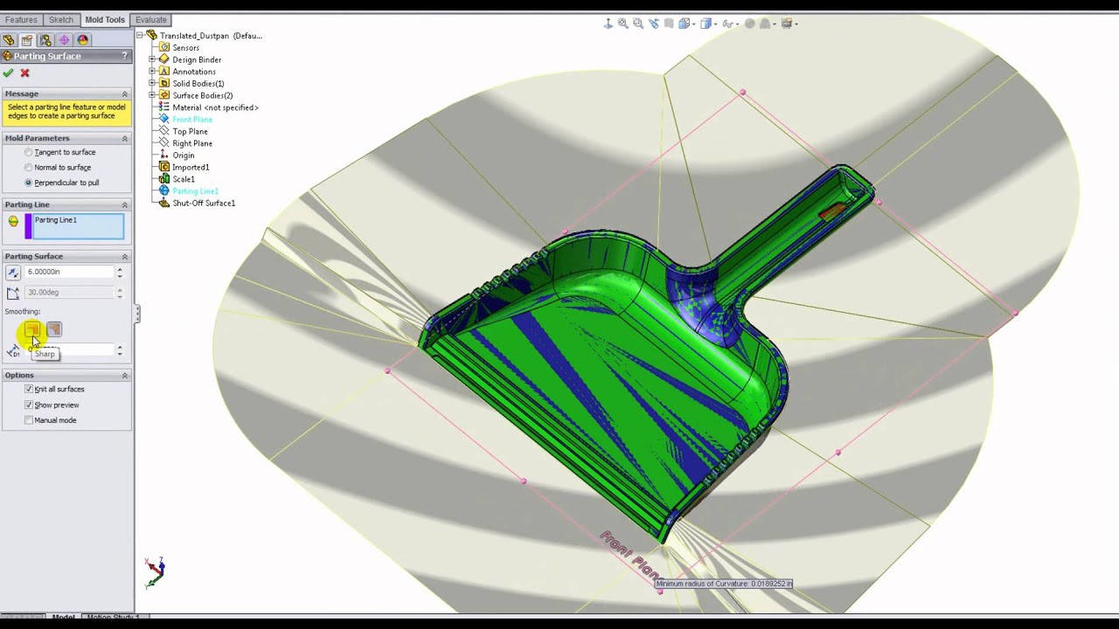Select Sensors in the feature tree
The width and height of the screenshot is (1119, 629).
186,48
